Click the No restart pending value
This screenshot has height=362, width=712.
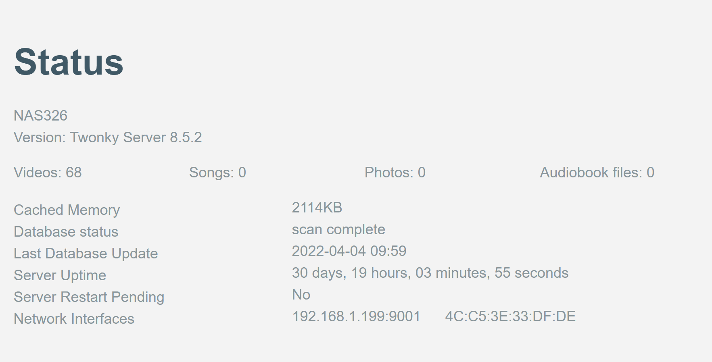coord(301,295)
